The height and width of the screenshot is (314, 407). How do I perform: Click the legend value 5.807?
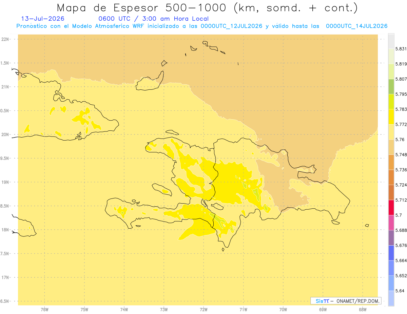[x=401, y=79]
